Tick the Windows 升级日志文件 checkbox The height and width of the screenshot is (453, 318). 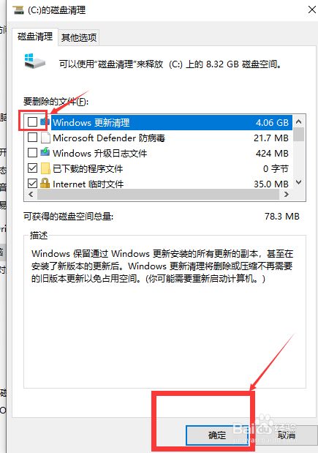(x=32, y=152)
